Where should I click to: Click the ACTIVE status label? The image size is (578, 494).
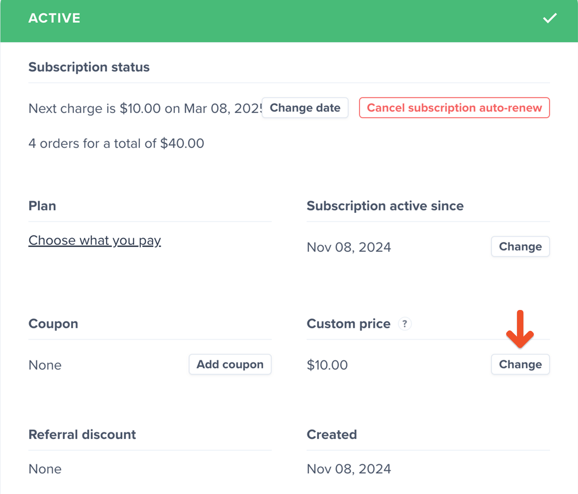pyautogui.click(x=54, y=18)
